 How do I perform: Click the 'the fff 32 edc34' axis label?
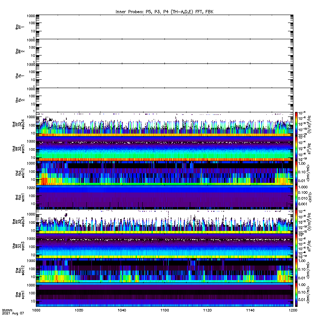(x=18, y=222)
